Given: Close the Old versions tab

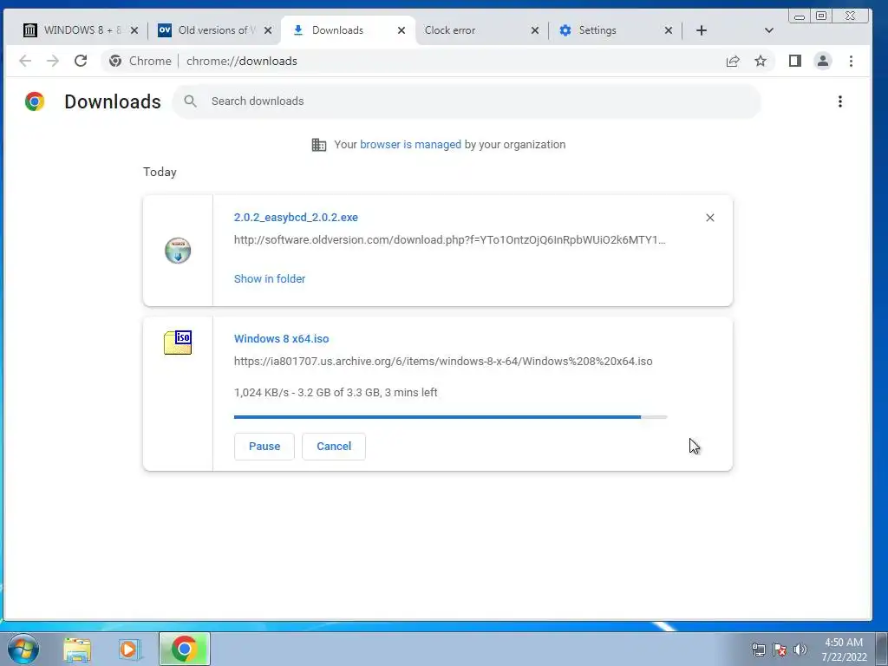Looking at the screenshot, I should click(x=268, y=30).
